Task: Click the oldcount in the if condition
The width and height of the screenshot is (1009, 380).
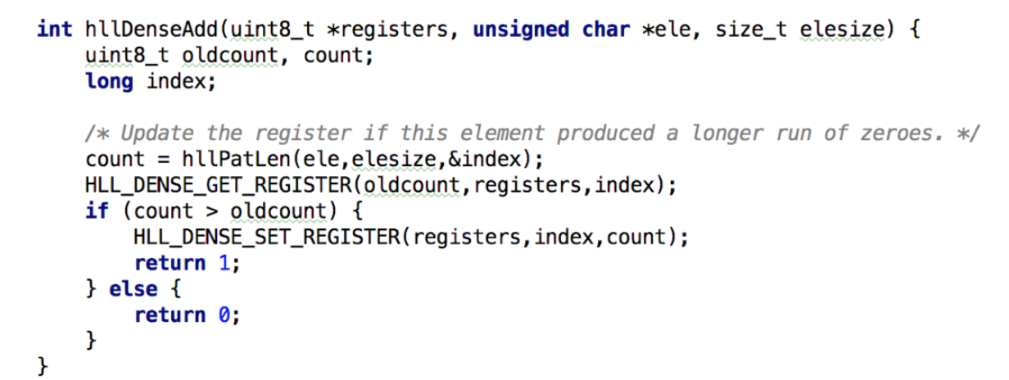Action: 279,210
